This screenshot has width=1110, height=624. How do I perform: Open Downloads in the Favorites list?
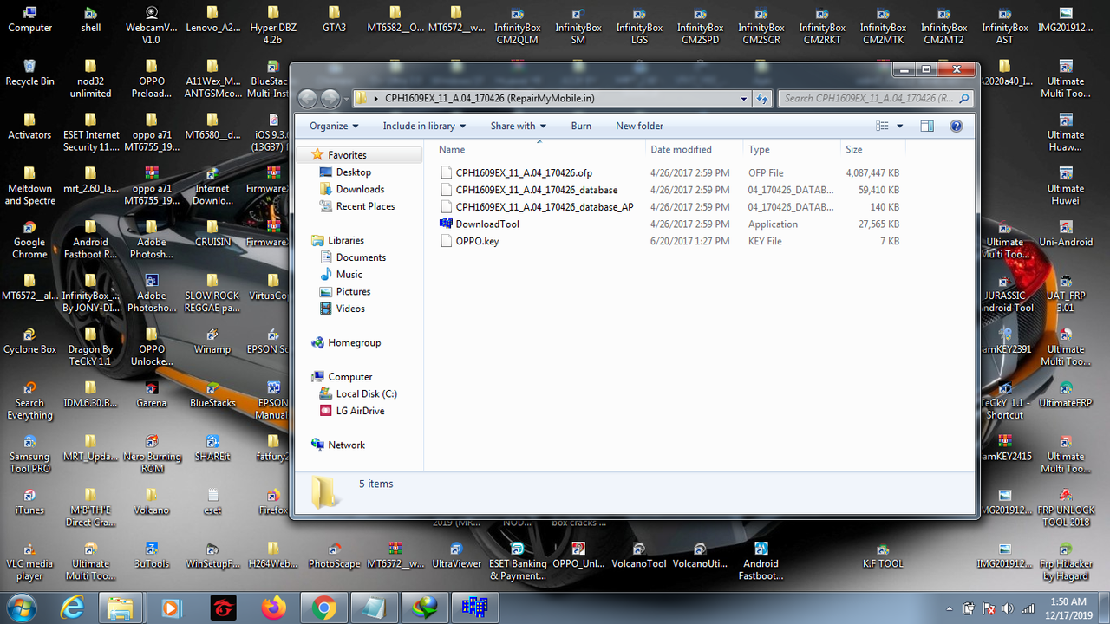[360, 189]
